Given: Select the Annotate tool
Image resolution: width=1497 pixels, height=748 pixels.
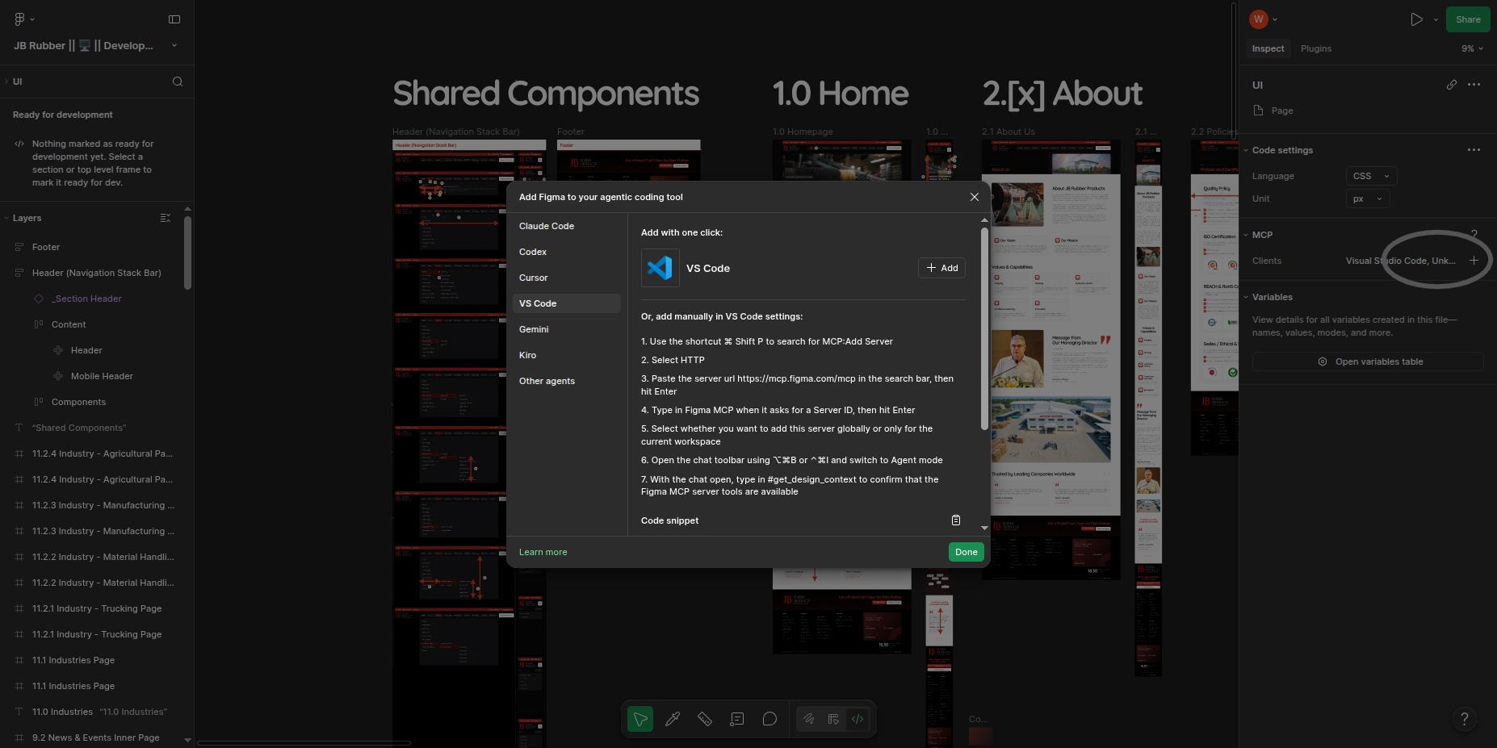Looking at the screenshot, I should [x=737, y=719].
